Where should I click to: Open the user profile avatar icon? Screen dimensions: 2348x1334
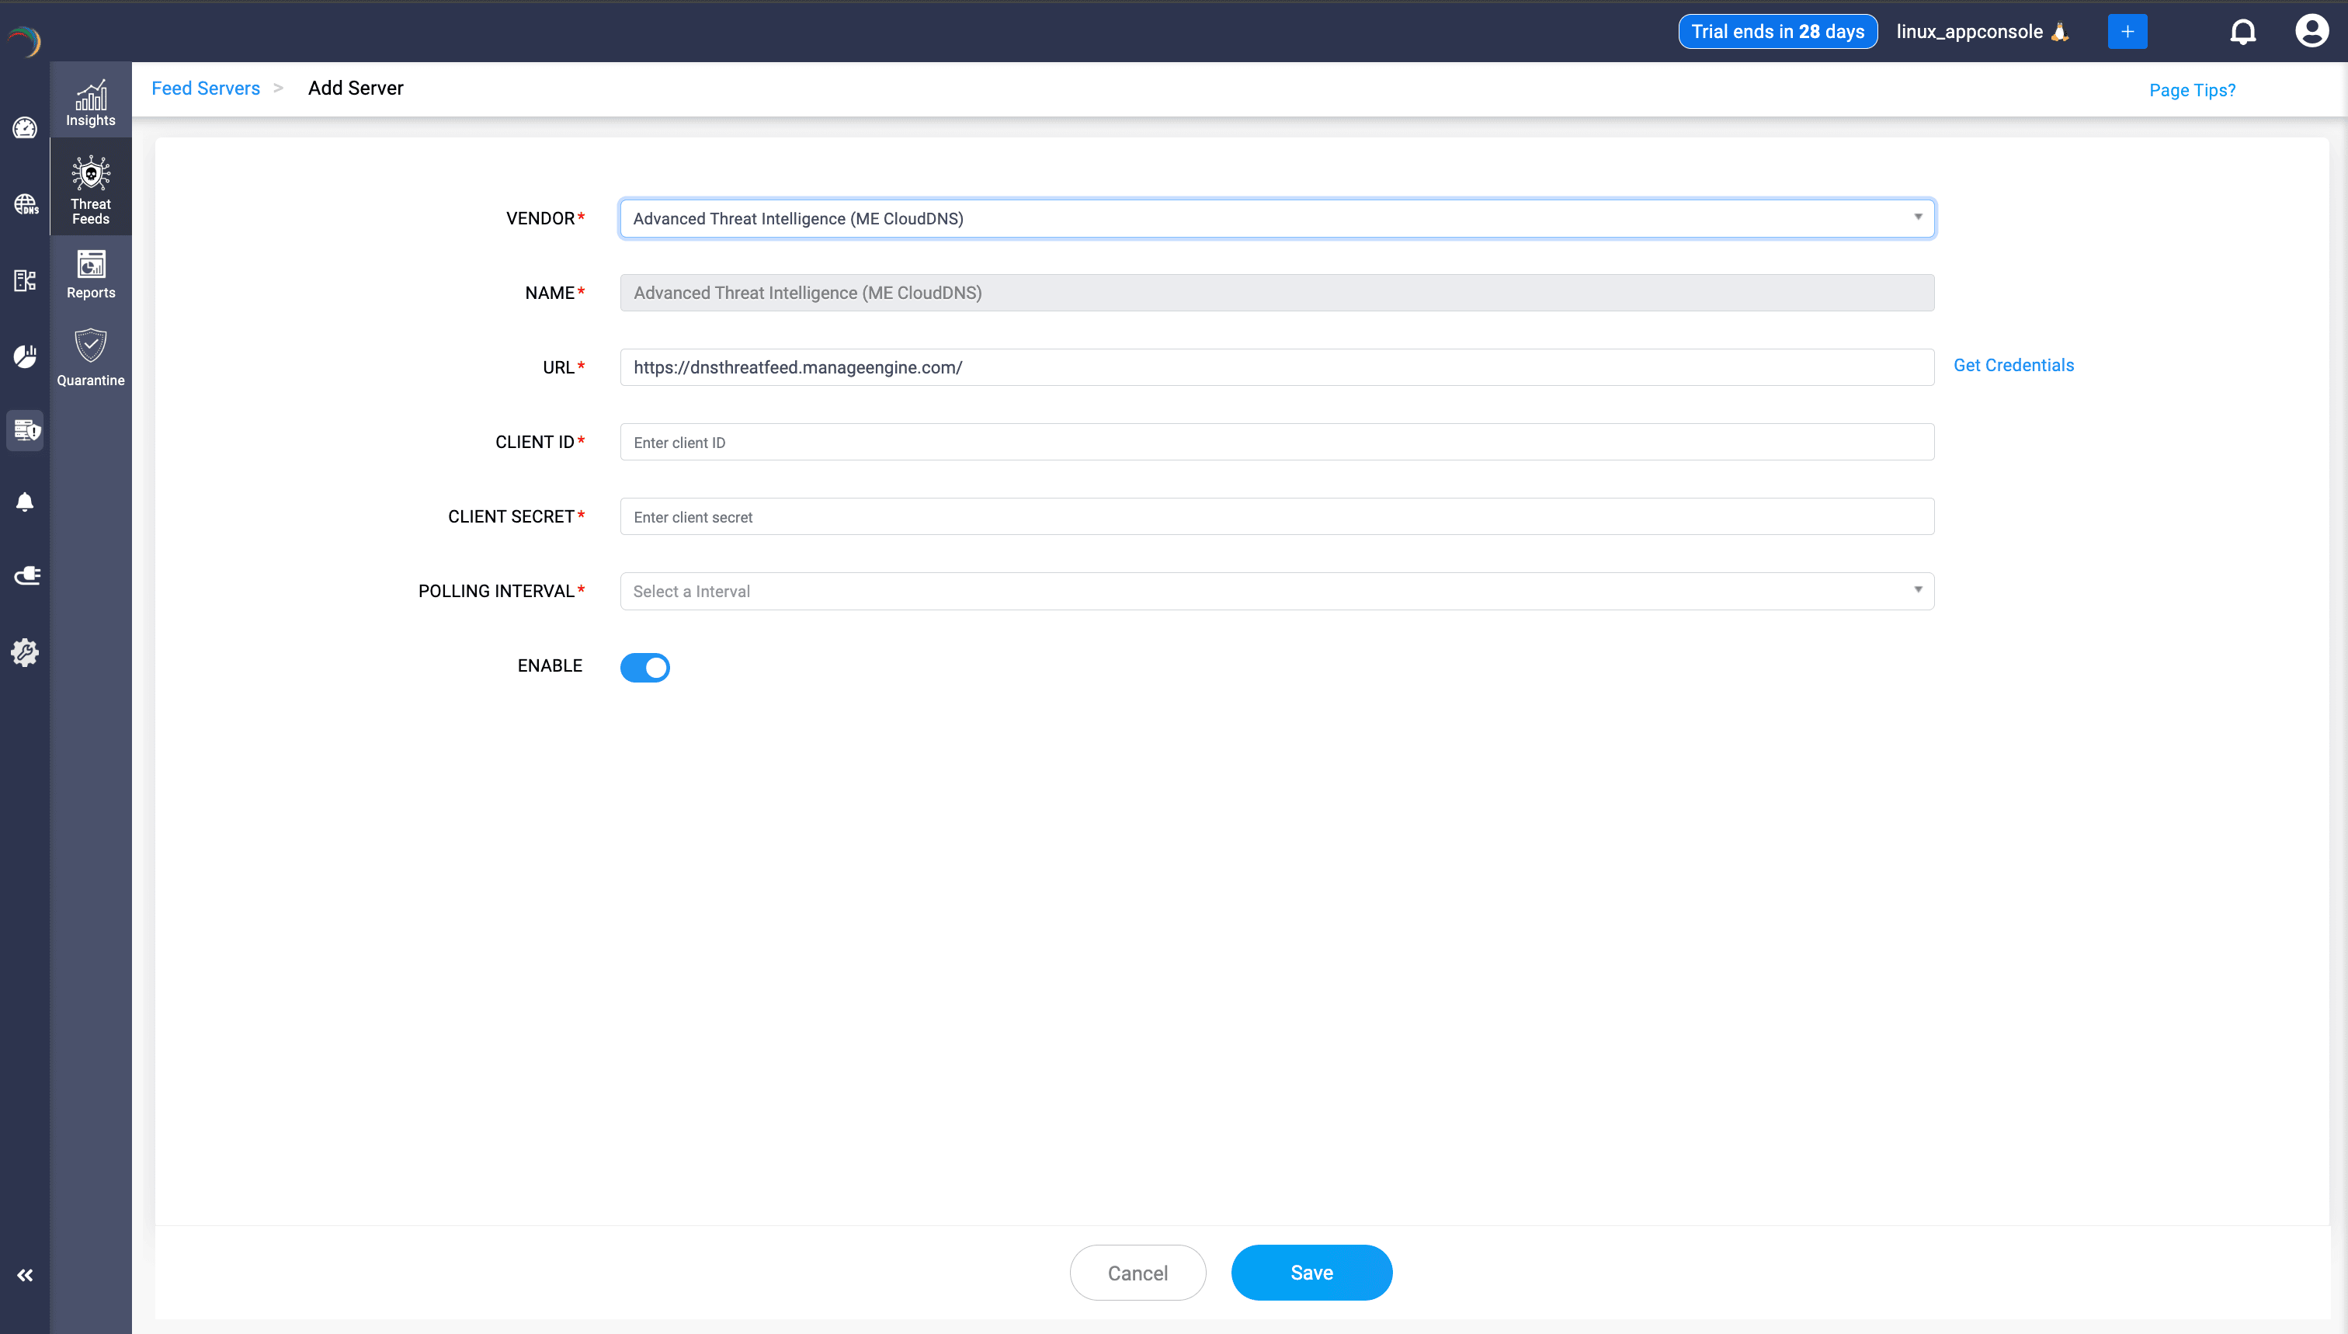click(x=2312, y=30)
